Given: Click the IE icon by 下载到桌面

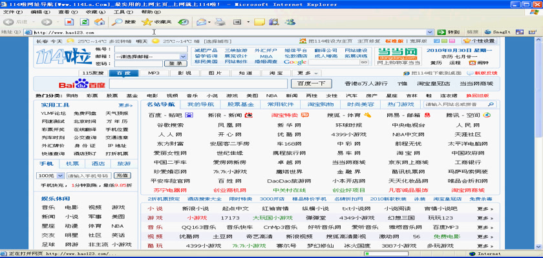Looking at the screenshot, I should pos(407,74).
